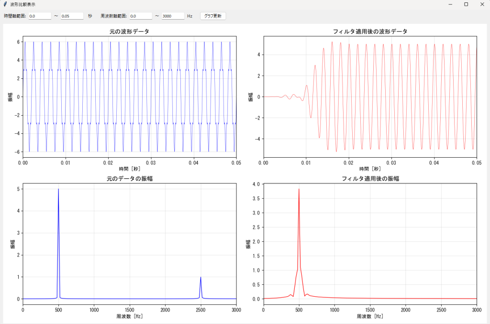This screenshot has height=324, width=490.
Task: Click the time axis end field showing 0.05
Action: 72,16
